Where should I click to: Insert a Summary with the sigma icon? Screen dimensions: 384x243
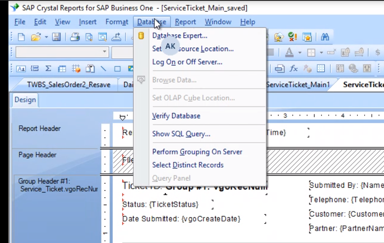(48, 69)
